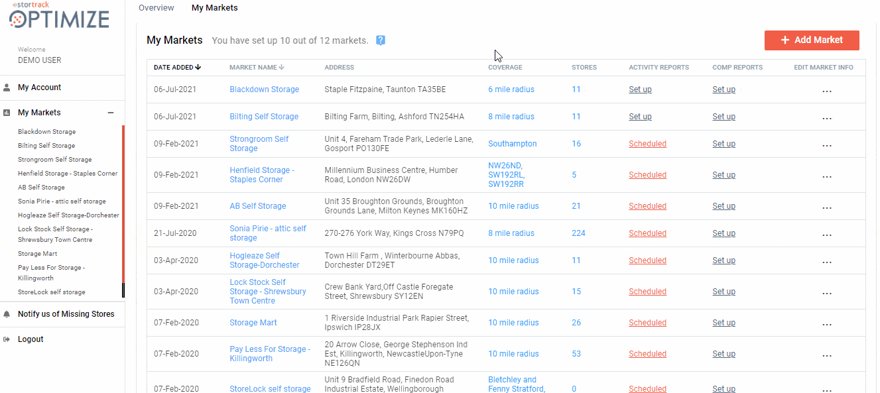This screenshot has height=393, width=880.
Task: Switch to the Overview tab
Action: pos(157,8)
